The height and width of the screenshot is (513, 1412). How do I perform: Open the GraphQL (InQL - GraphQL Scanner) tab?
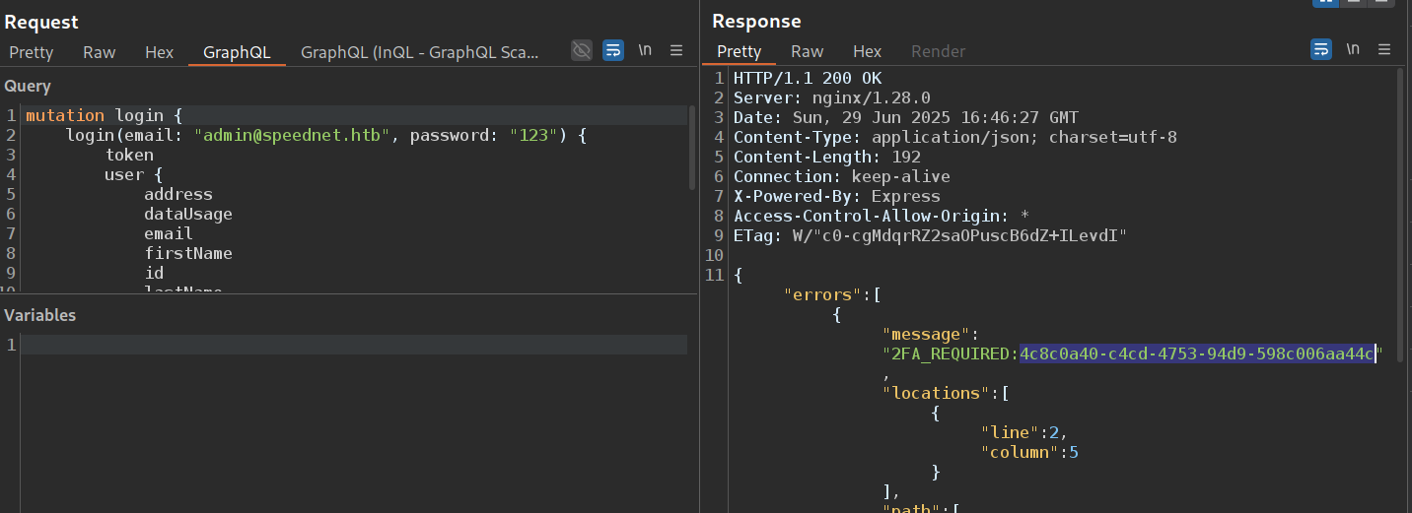[x=420, y=52]
